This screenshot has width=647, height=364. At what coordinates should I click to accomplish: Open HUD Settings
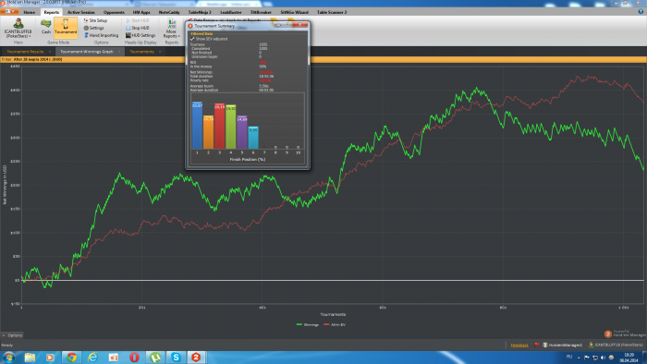click(x=140, y=35)
